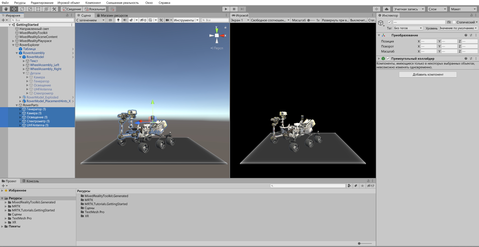
Task: Open Transform component presets icon
Action: click(x=471, y=35)
